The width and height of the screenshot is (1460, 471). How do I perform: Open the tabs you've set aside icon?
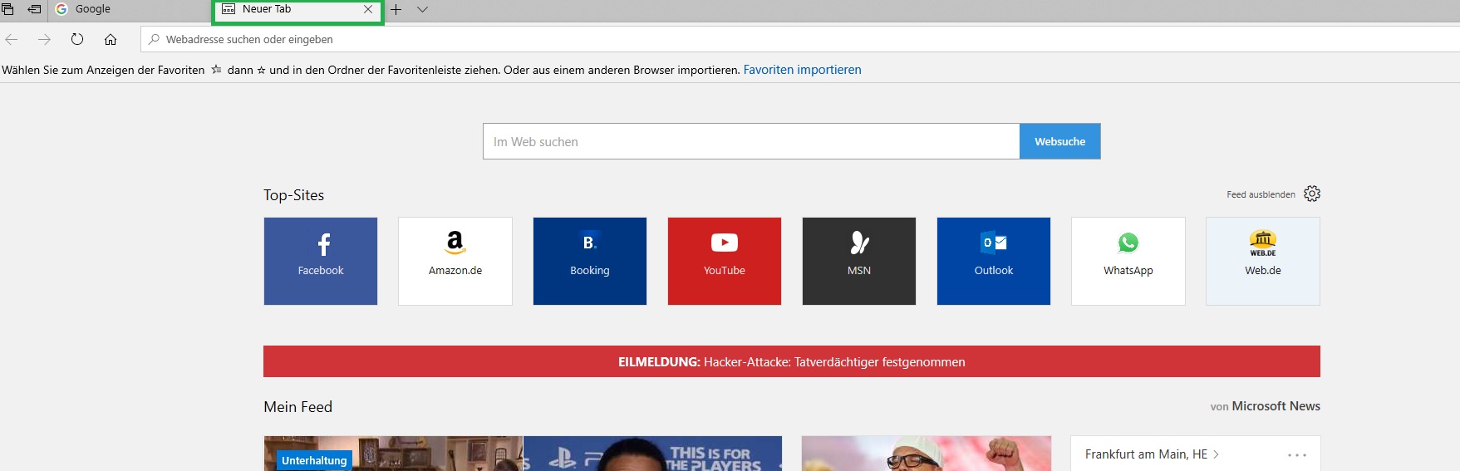point(7,9)
